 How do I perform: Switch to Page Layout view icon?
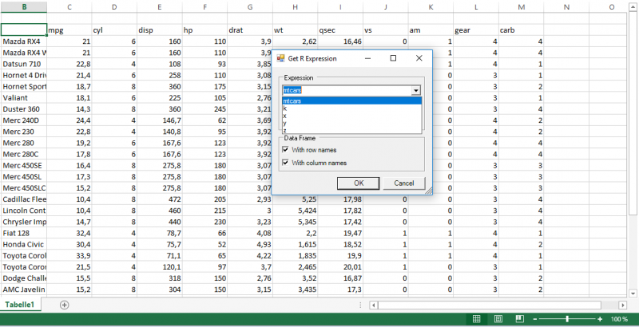498,319
